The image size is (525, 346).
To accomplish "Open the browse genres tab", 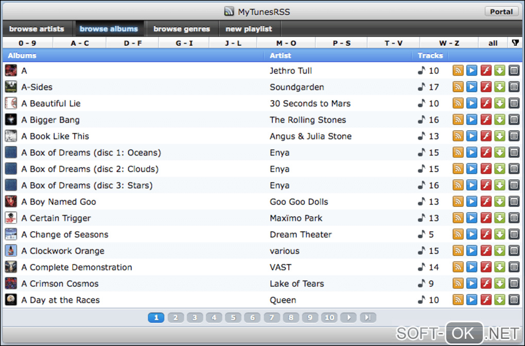I will 182,29.
